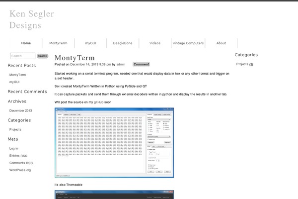Open the myGUI navigation menu item
Screen dimensions: 298x199
point(90,43)
